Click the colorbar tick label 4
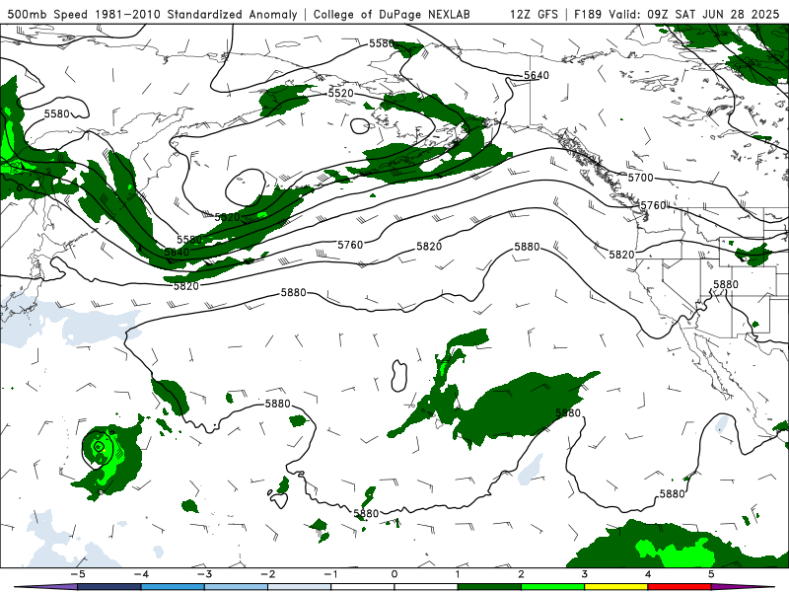Screen dimensions: 789x592 tap(648, 574)
